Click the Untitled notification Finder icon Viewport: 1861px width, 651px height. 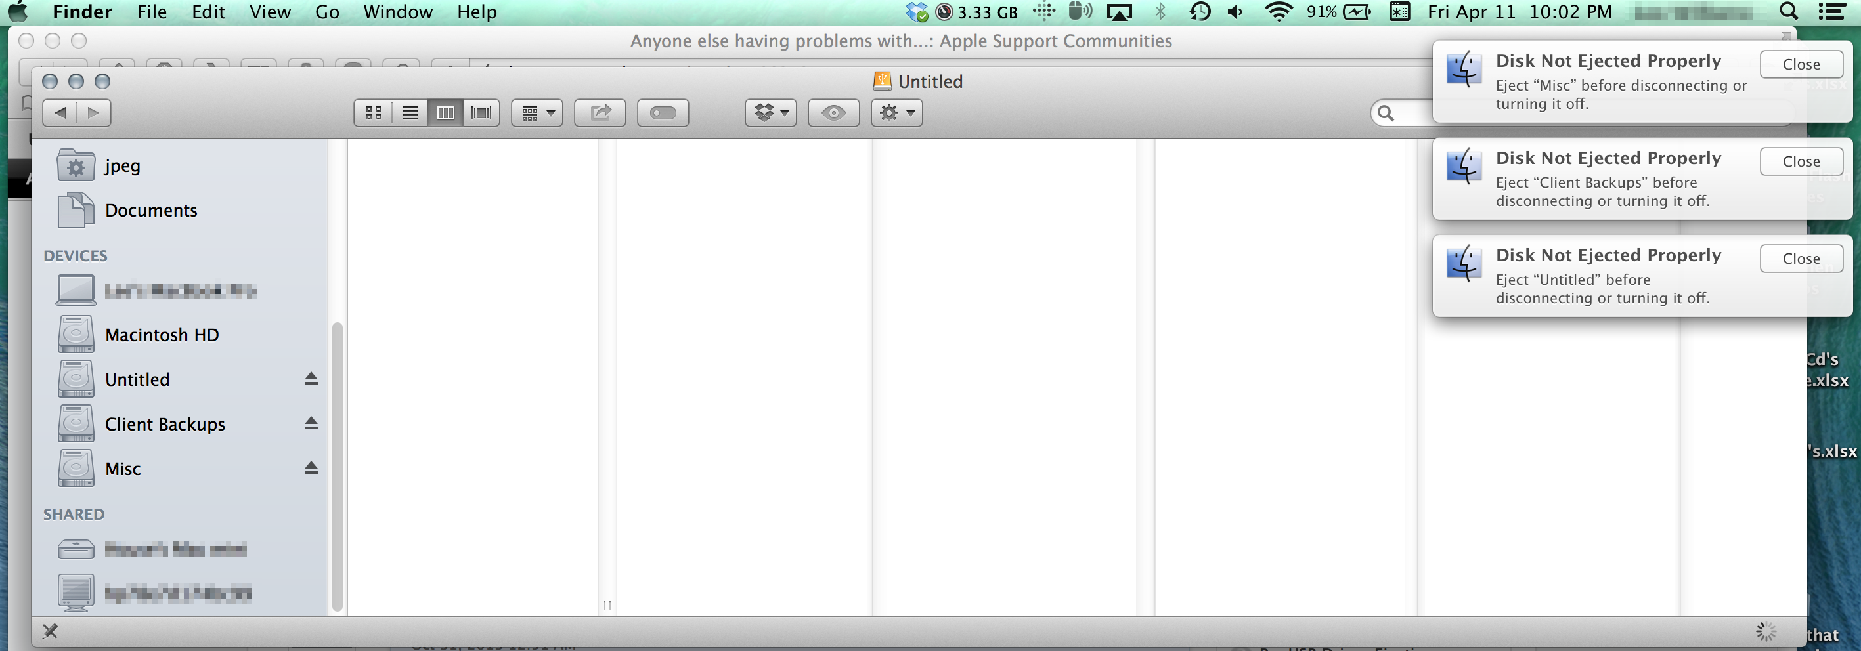pyautogui.click(x=1464, y=263)
